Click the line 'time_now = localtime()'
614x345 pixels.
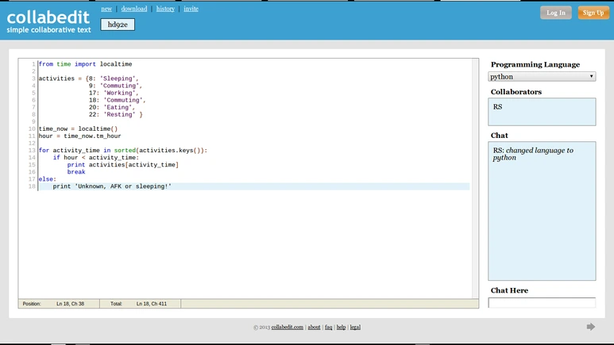[78, 128]
